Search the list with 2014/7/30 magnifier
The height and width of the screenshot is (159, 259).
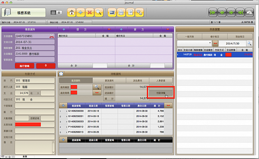249,44
